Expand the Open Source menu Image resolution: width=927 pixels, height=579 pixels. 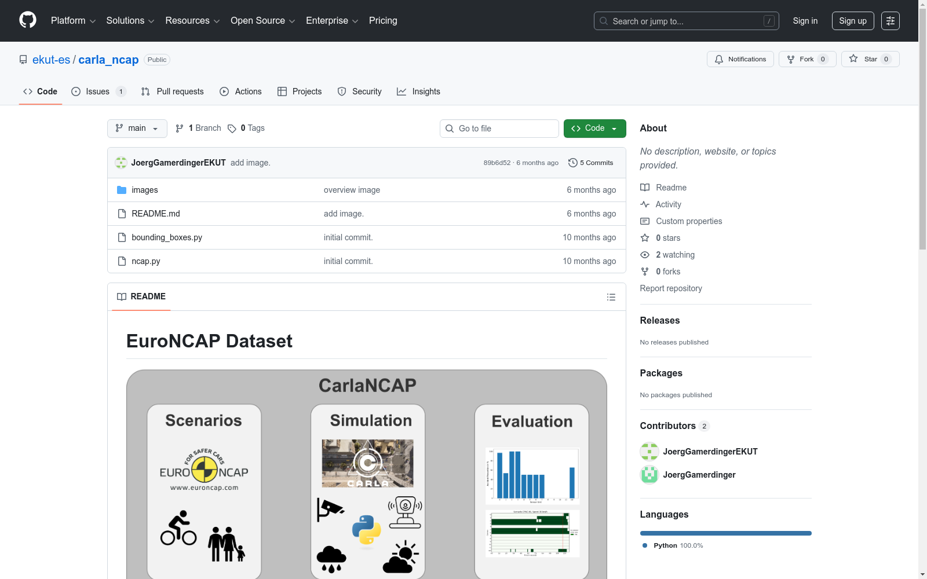coord(263,21)
